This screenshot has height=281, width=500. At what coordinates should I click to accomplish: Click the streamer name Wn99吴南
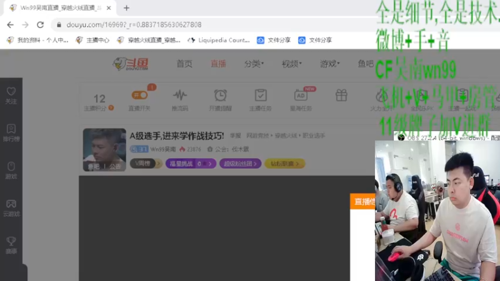(163, 149)
